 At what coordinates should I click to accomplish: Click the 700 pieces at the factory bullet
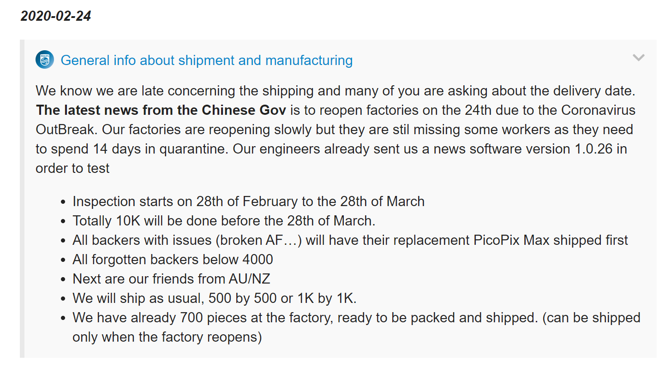coord(356,327)
